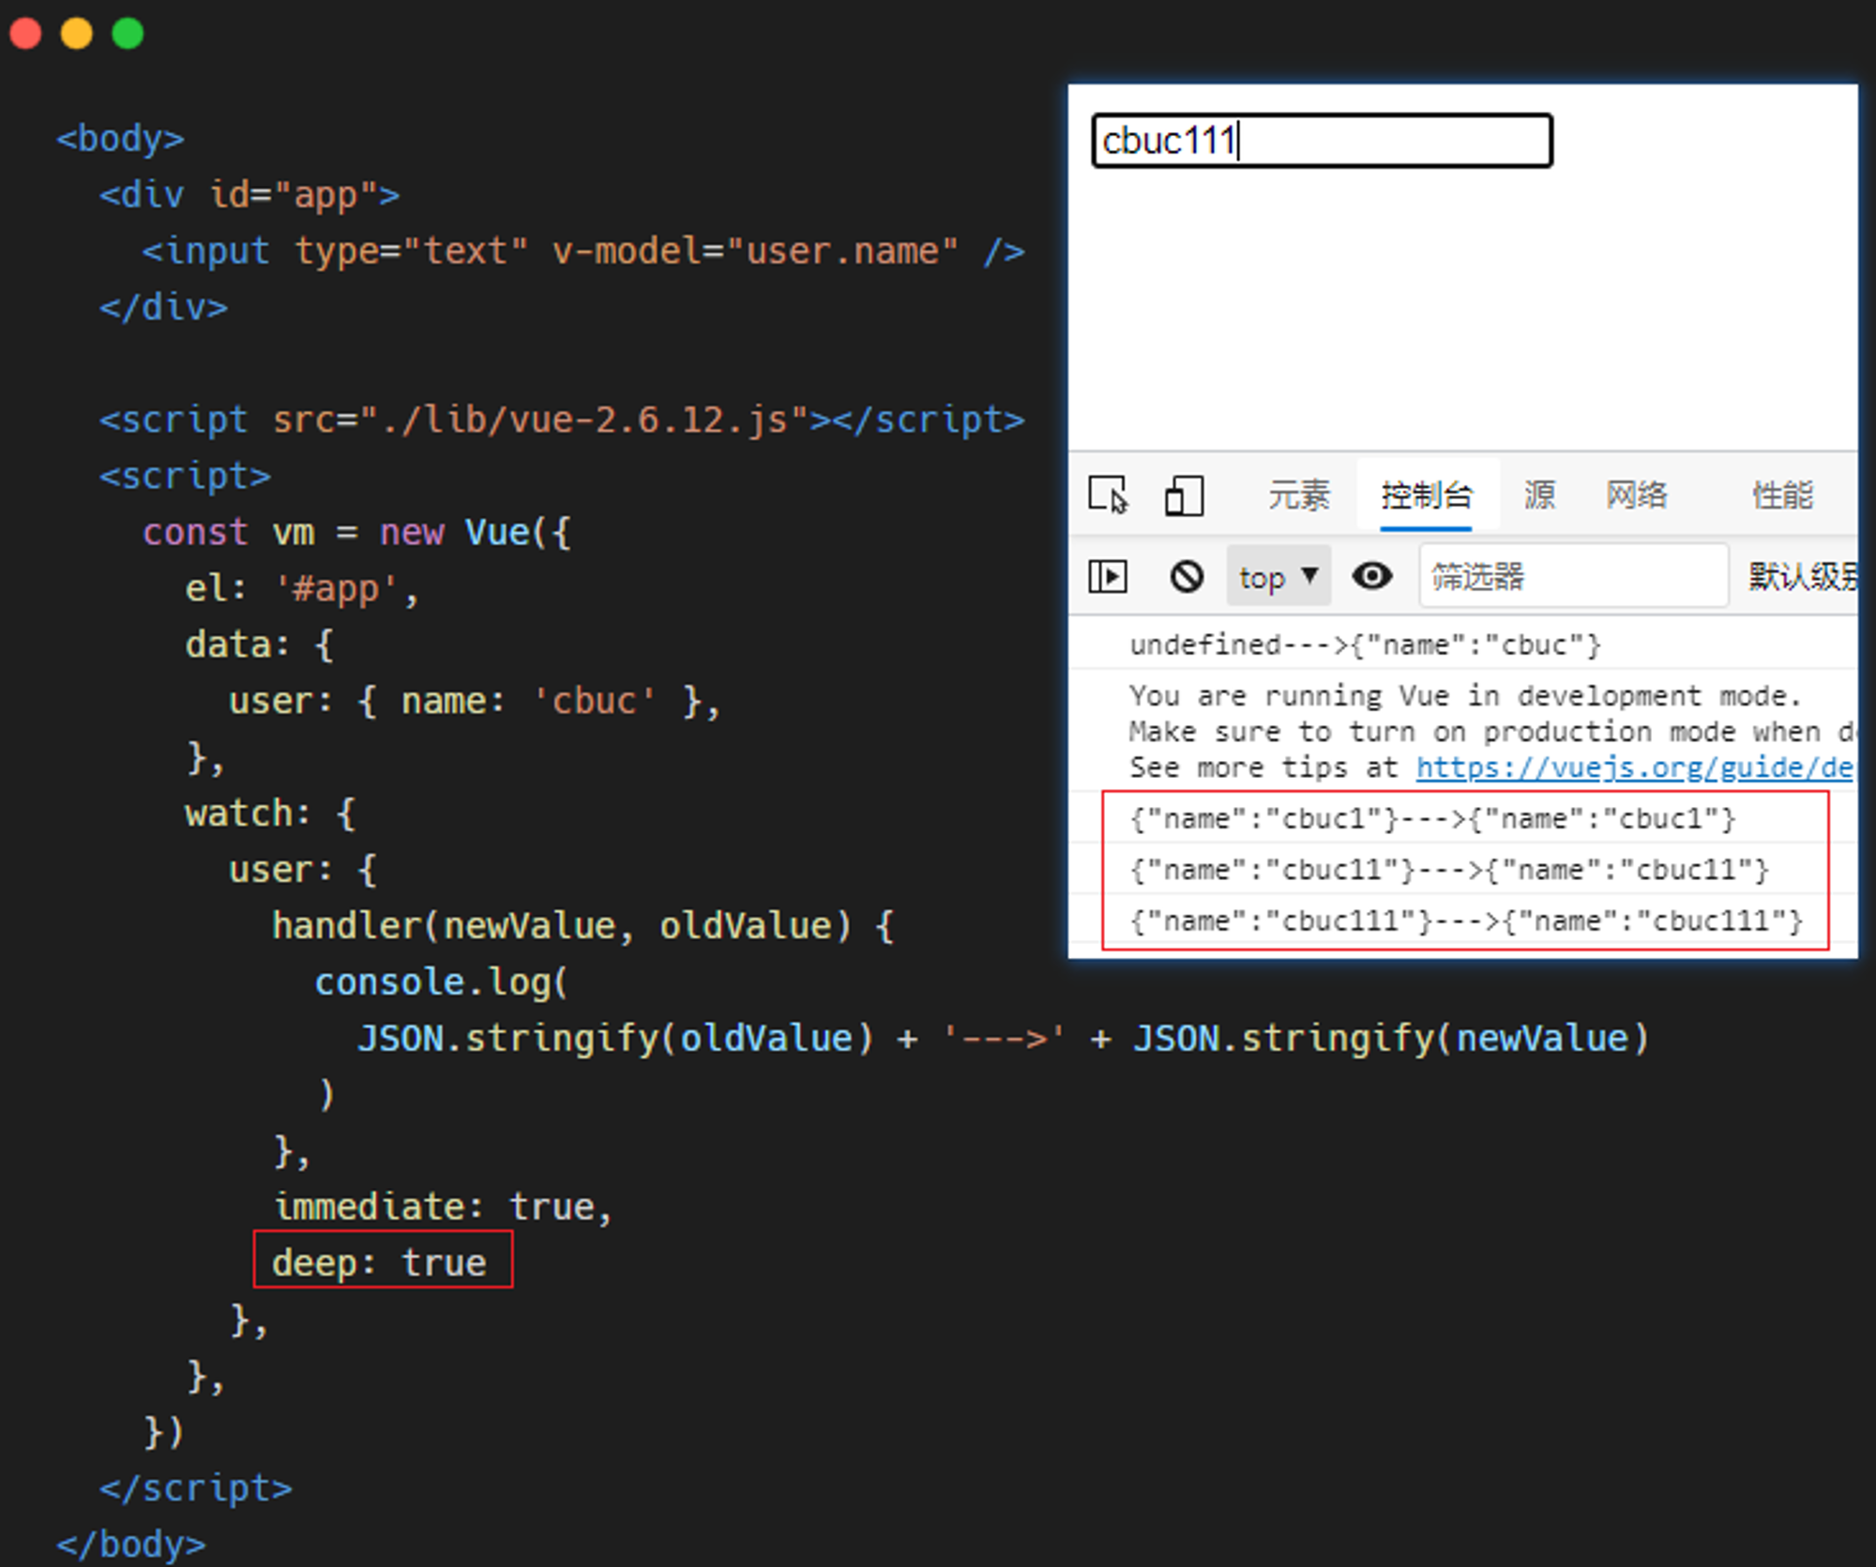
Task: Open the top context dropdown
Action: click(x=1278, y=576)
